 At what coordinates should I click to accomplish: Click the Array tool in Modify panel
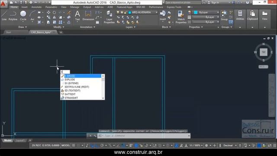(x=61, y=22)
